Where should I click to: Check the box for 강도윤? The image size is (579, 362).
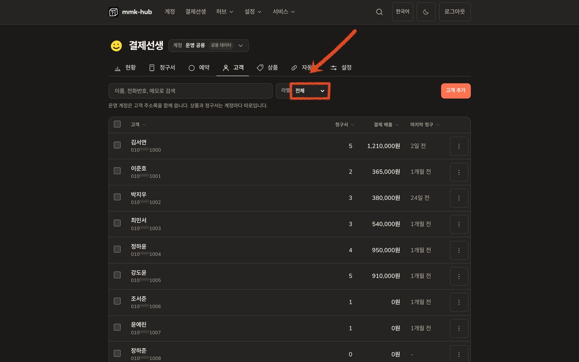coord(117,275)
